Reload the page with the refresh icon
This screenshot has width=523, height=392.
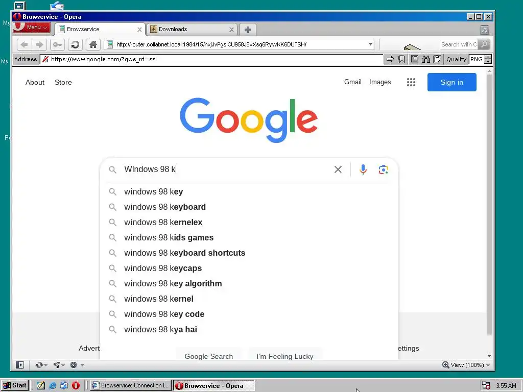click(x=76, y=44)
